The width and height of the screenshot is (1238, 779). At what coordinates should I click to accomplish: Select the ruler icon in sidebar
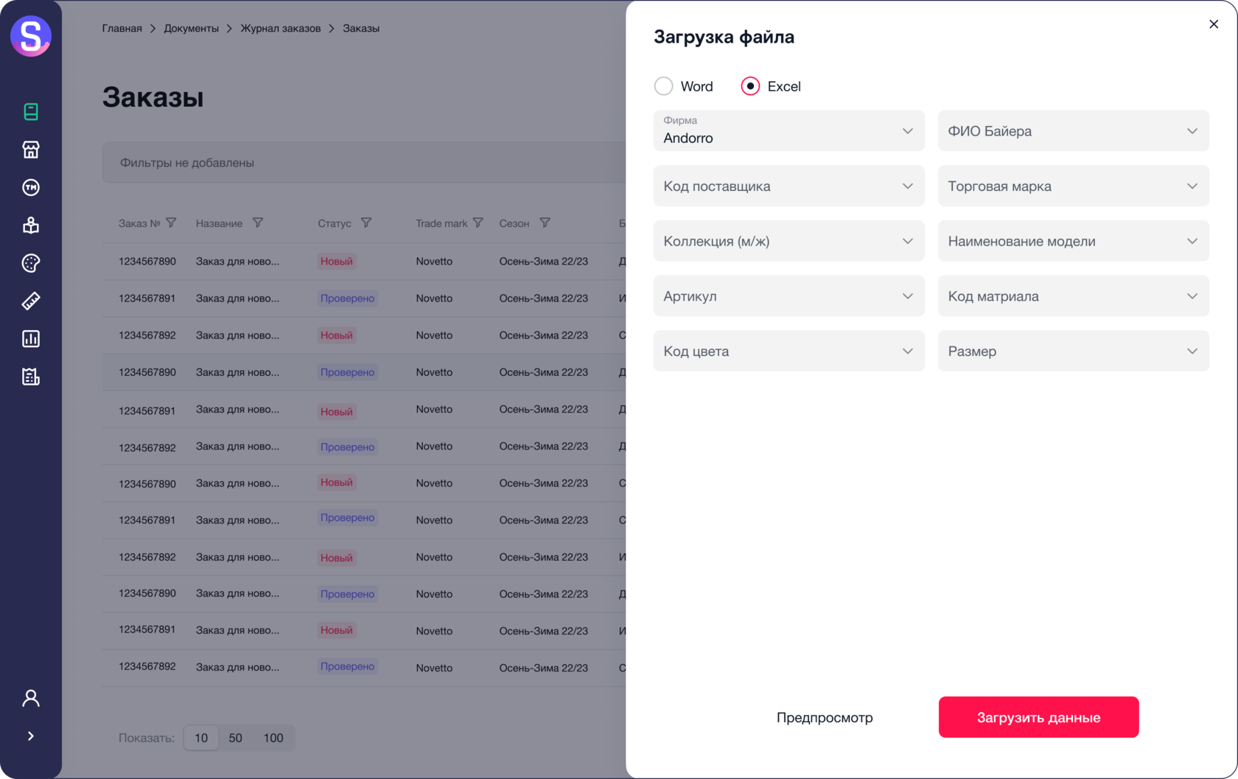coord(31,301)
